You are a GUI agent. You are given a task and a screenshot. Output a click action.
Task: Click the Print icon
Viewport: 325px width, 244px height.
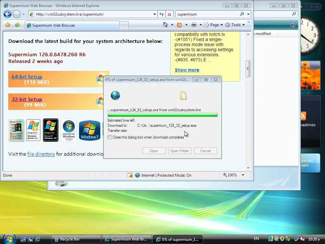[x=194, y=25]
